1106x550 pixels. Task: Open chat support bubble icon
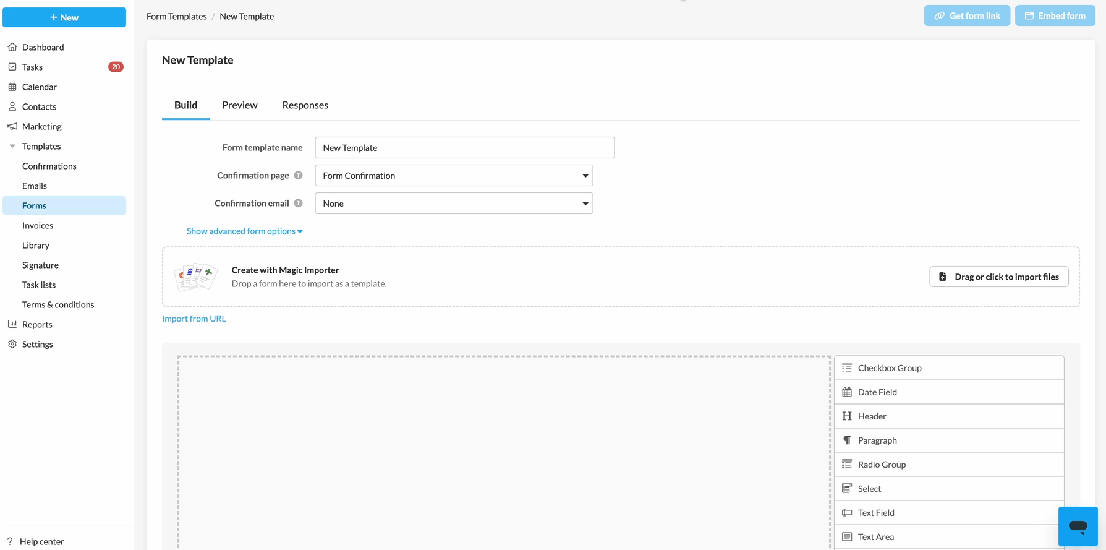pyautogui.click(x=1078, y=526)
